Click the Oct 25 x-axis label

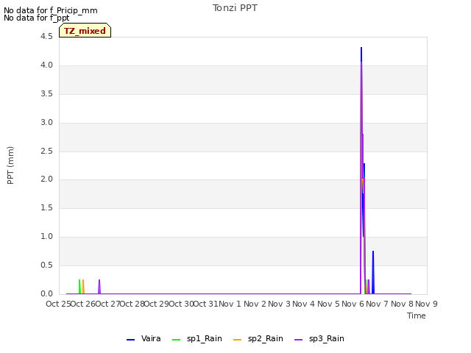[58, 304]
